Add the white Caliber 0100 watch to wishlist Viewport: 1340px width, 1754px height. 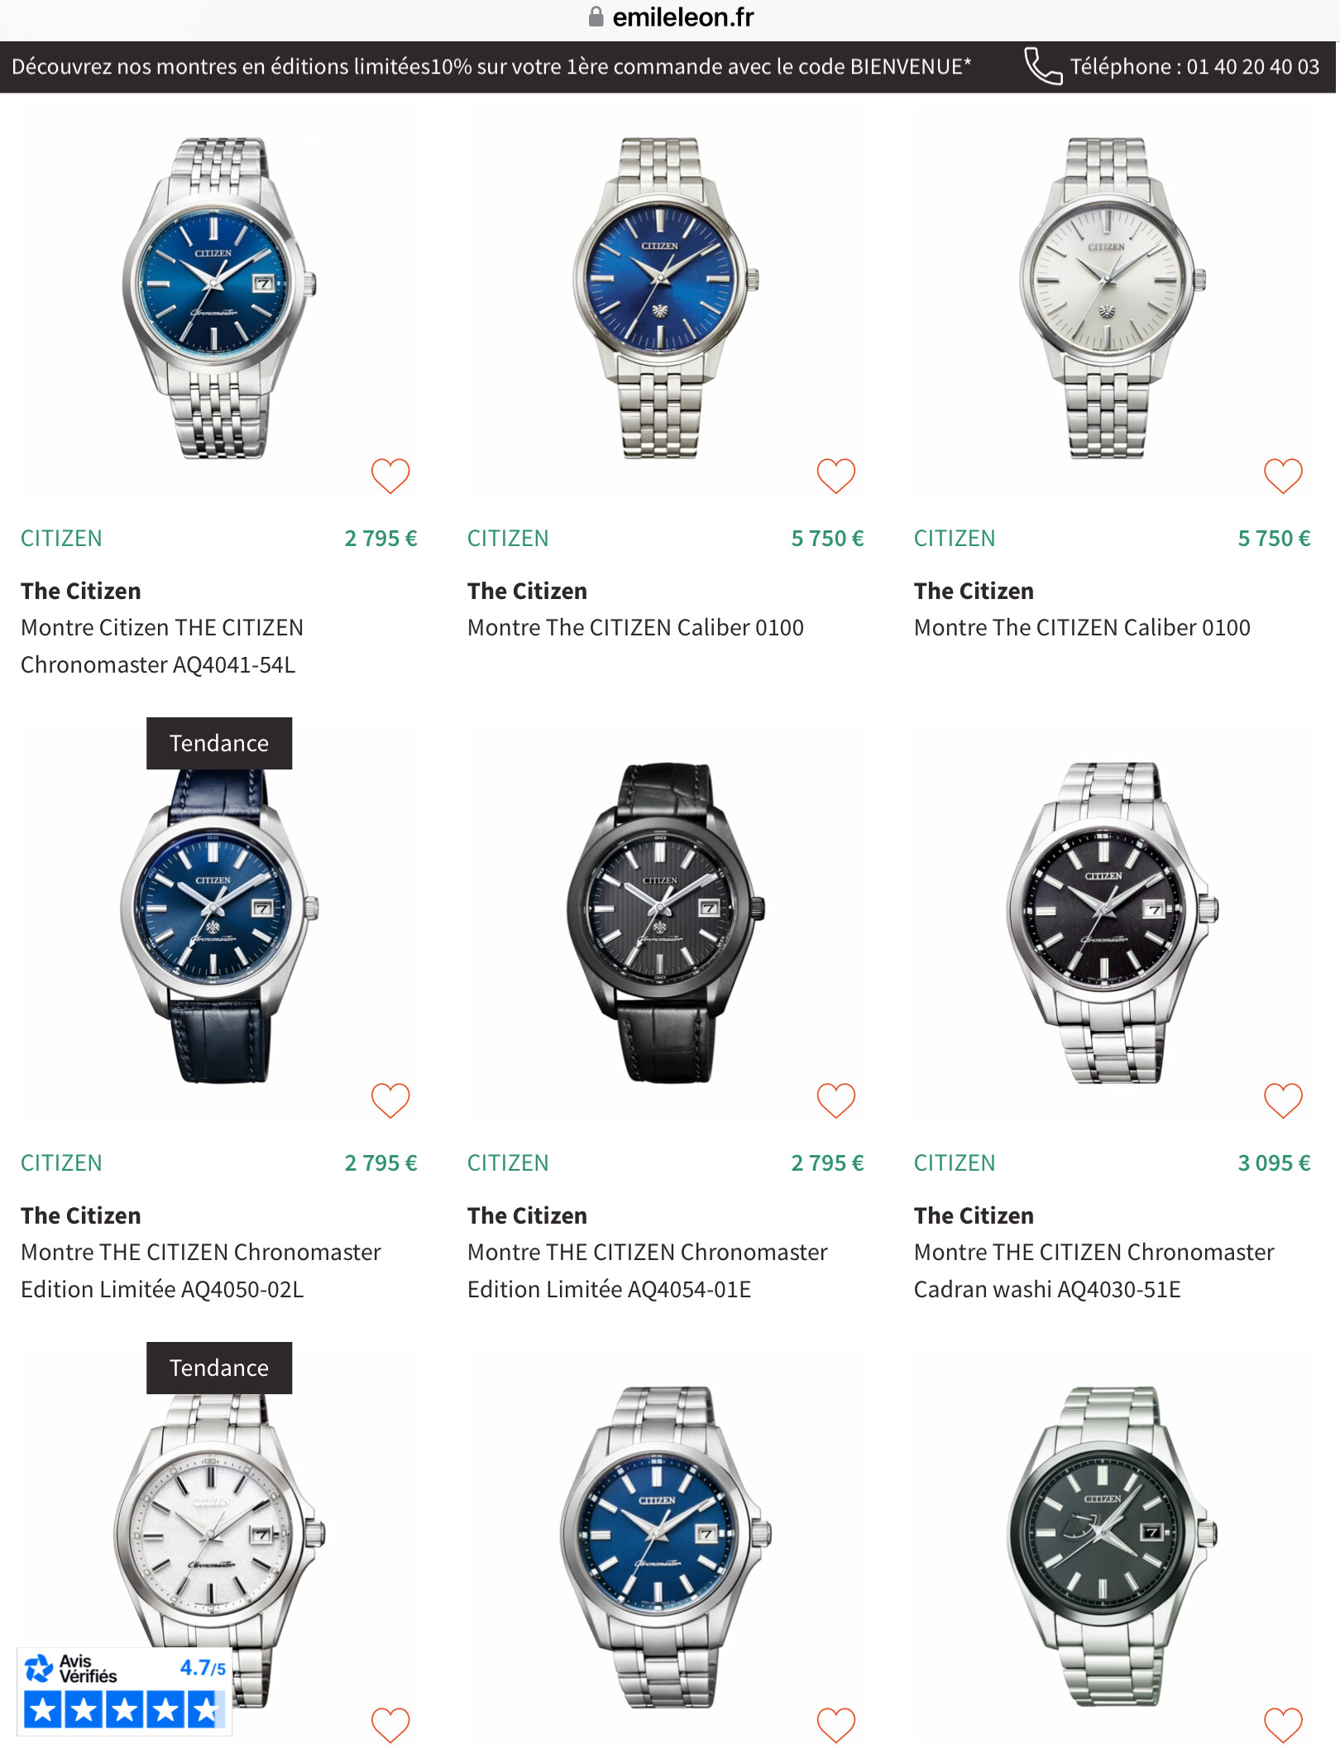[1283, 476]
